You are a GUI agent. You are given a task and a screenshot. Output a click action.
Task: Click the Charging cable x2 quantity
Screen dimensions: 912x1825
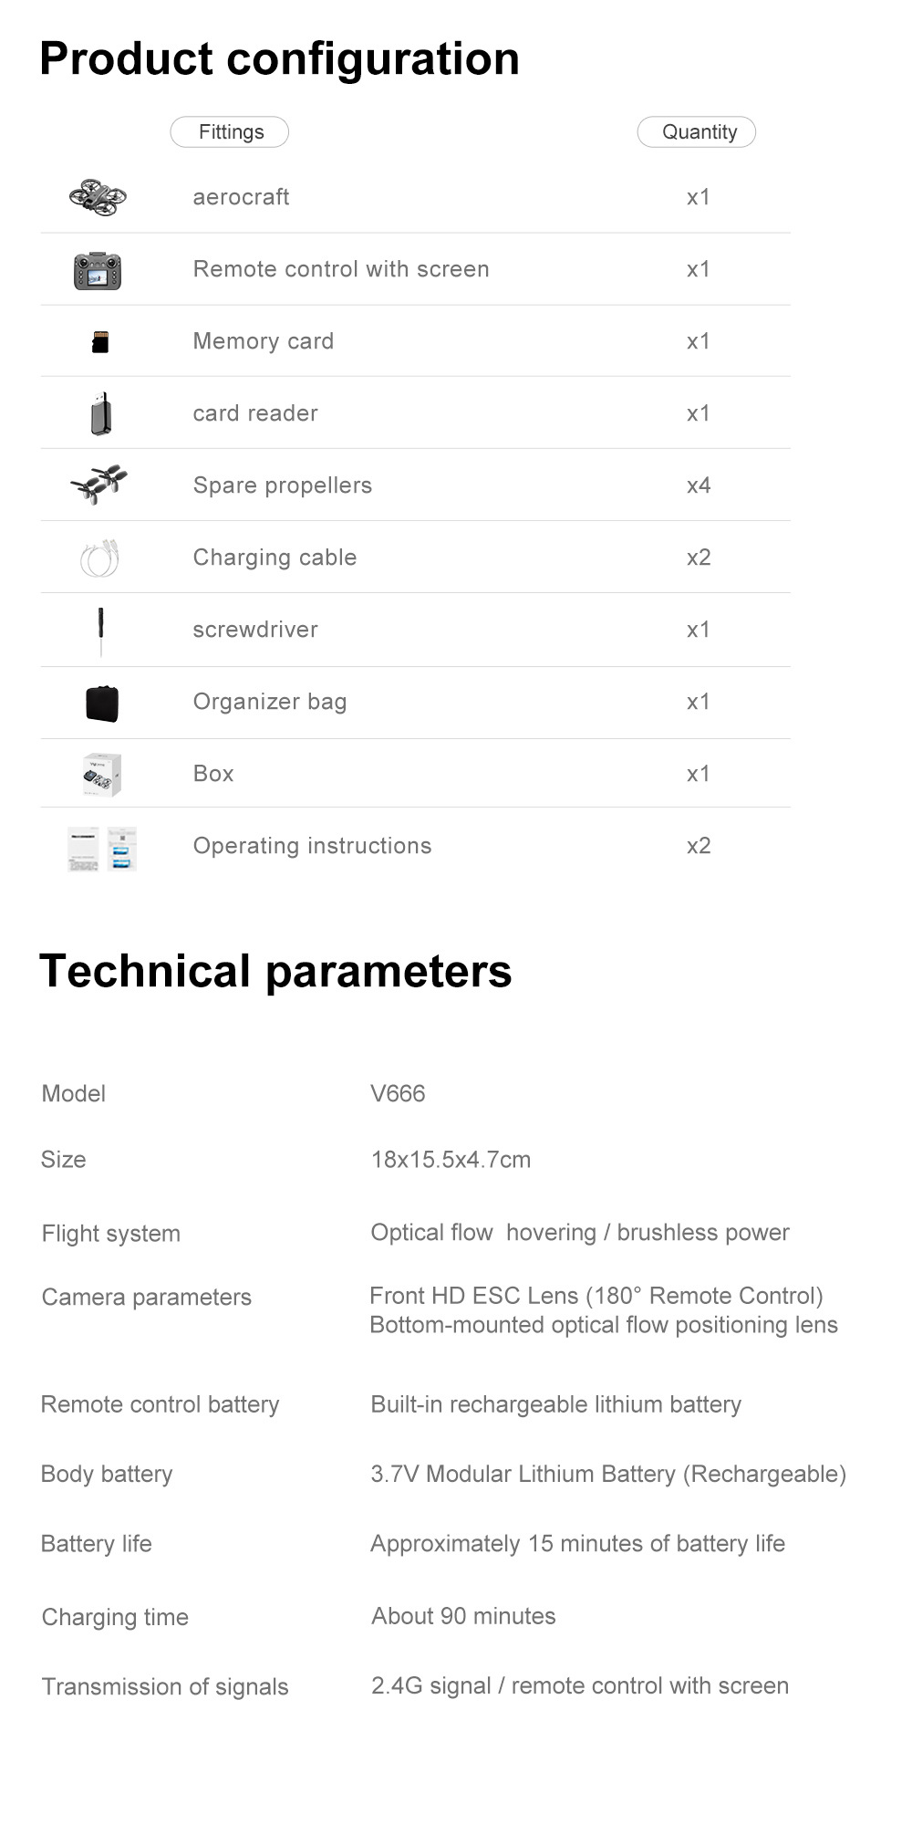click(x=699, y=558)
